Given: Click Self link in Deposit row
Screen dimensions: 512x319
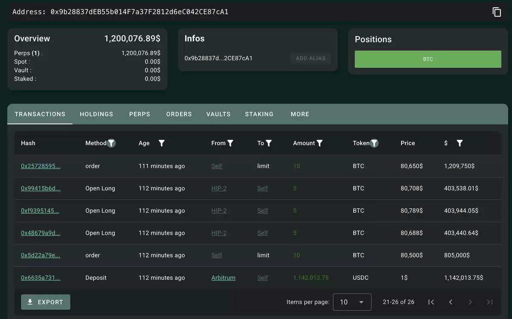Looking at the screenshot, I should pos(263,278).
